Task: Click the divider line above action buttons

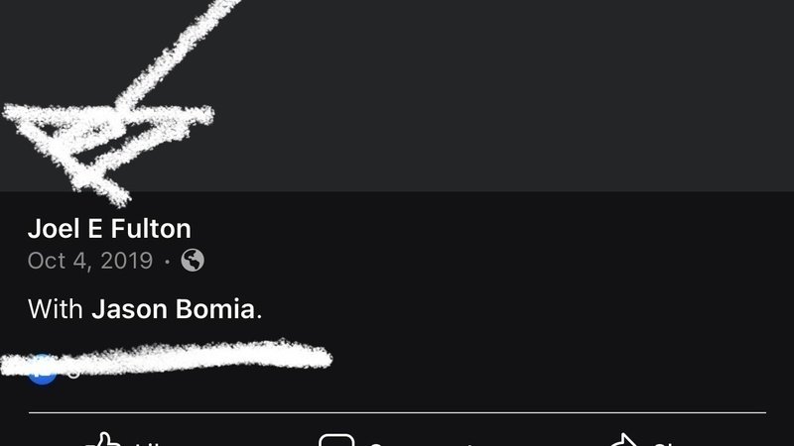Action: (x=397, y=412)
